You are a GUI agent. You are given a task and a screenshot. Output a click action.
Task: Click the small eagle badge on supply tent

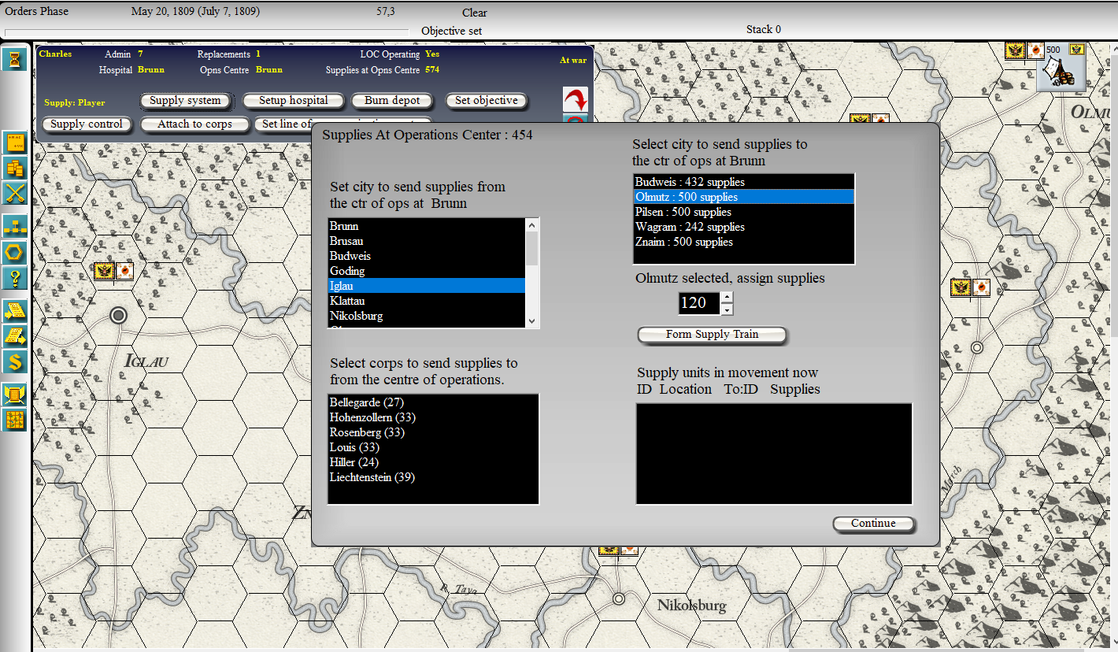(1076, 50)
